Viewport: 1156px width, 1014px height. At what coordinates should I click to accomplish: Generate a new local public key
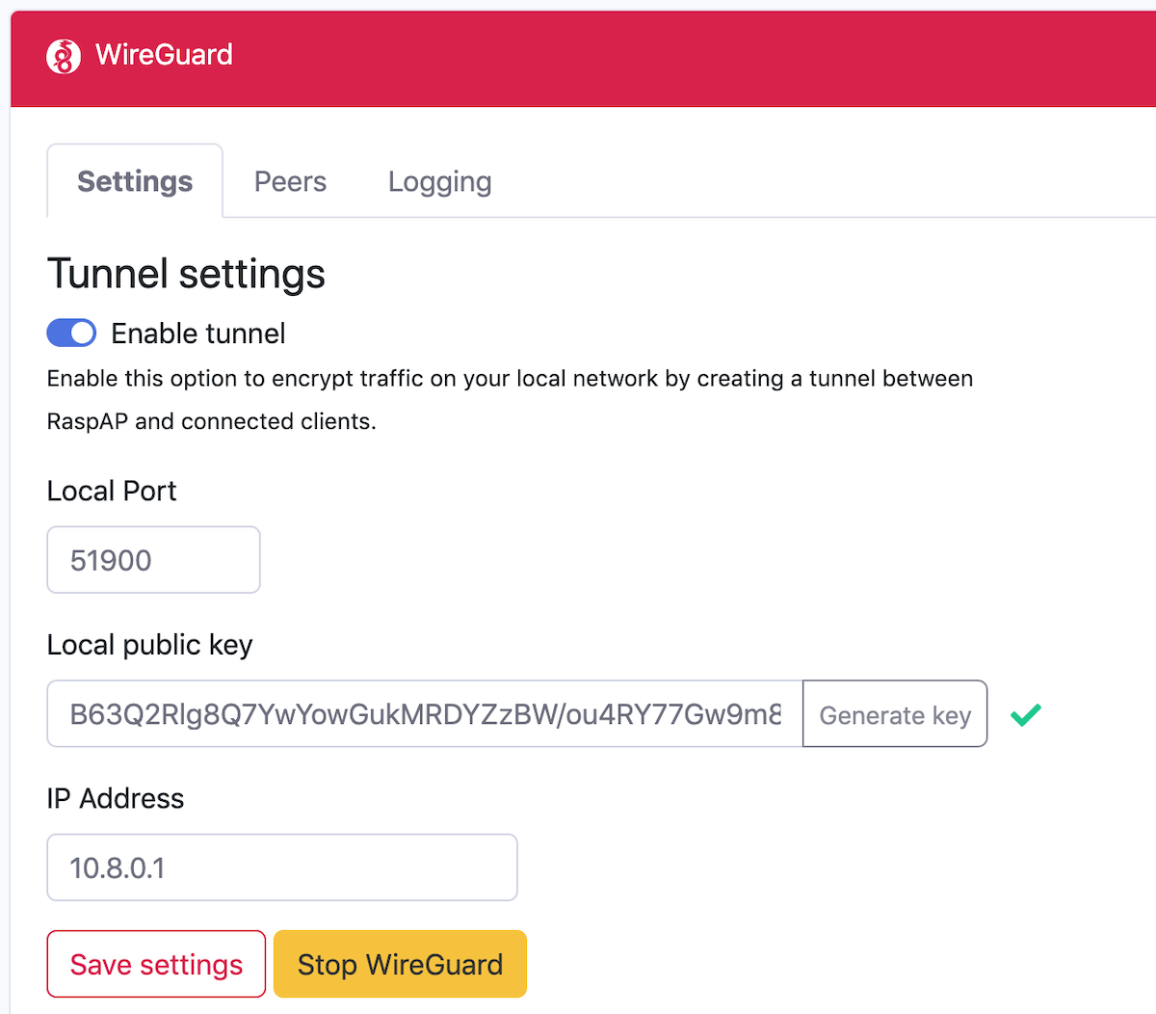(894, 714)
